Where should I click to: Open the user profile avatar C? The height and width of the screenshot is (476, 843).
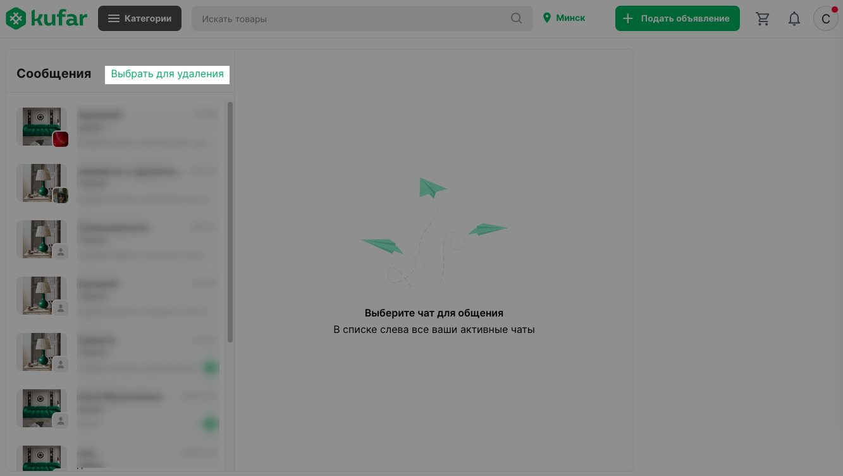point(825,18)
